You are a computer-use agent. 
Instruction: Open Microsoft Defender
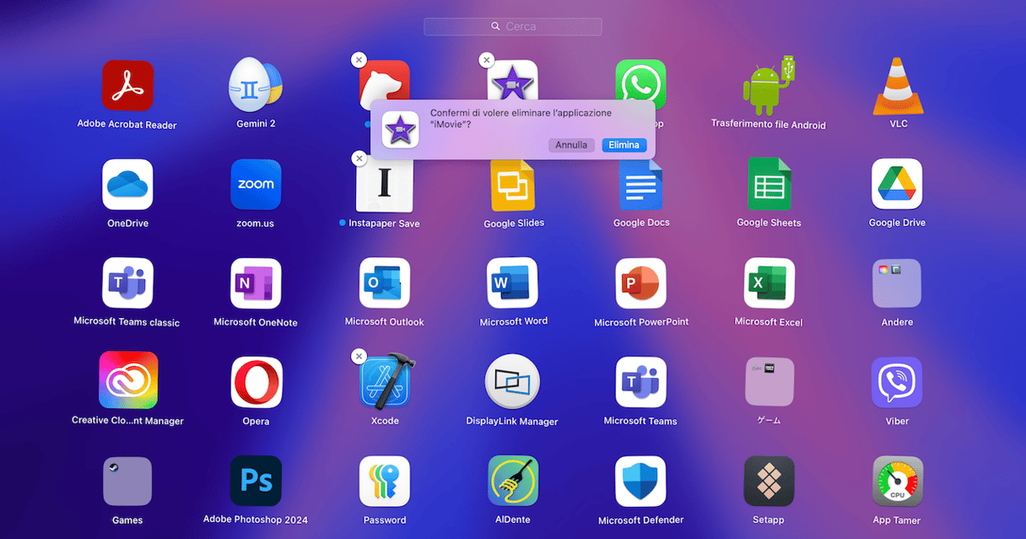pos(641,482)
